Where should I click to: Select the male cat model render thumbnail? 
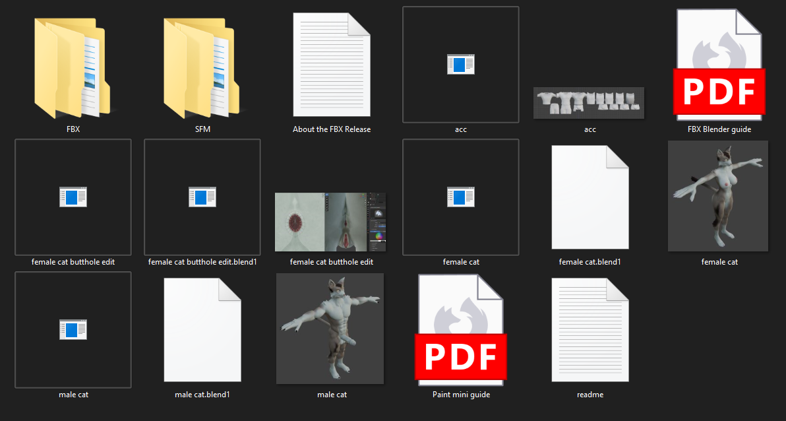pyautogui.click(x=330, y=329)
